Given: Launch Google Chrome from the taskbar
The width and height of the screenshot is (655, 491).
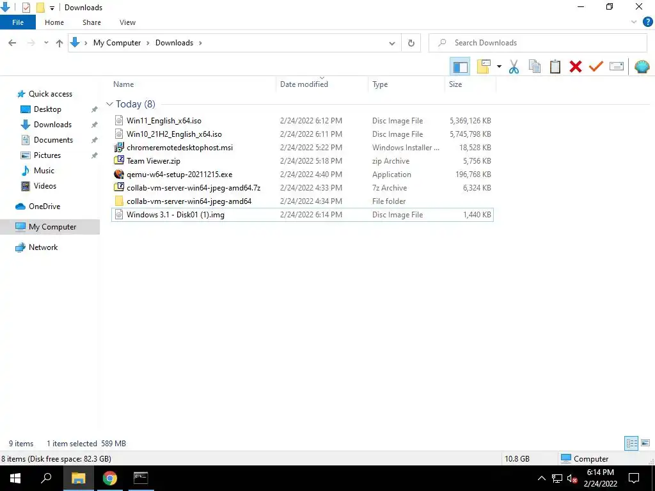Looking at the screenshot, I should click(109, 478).
